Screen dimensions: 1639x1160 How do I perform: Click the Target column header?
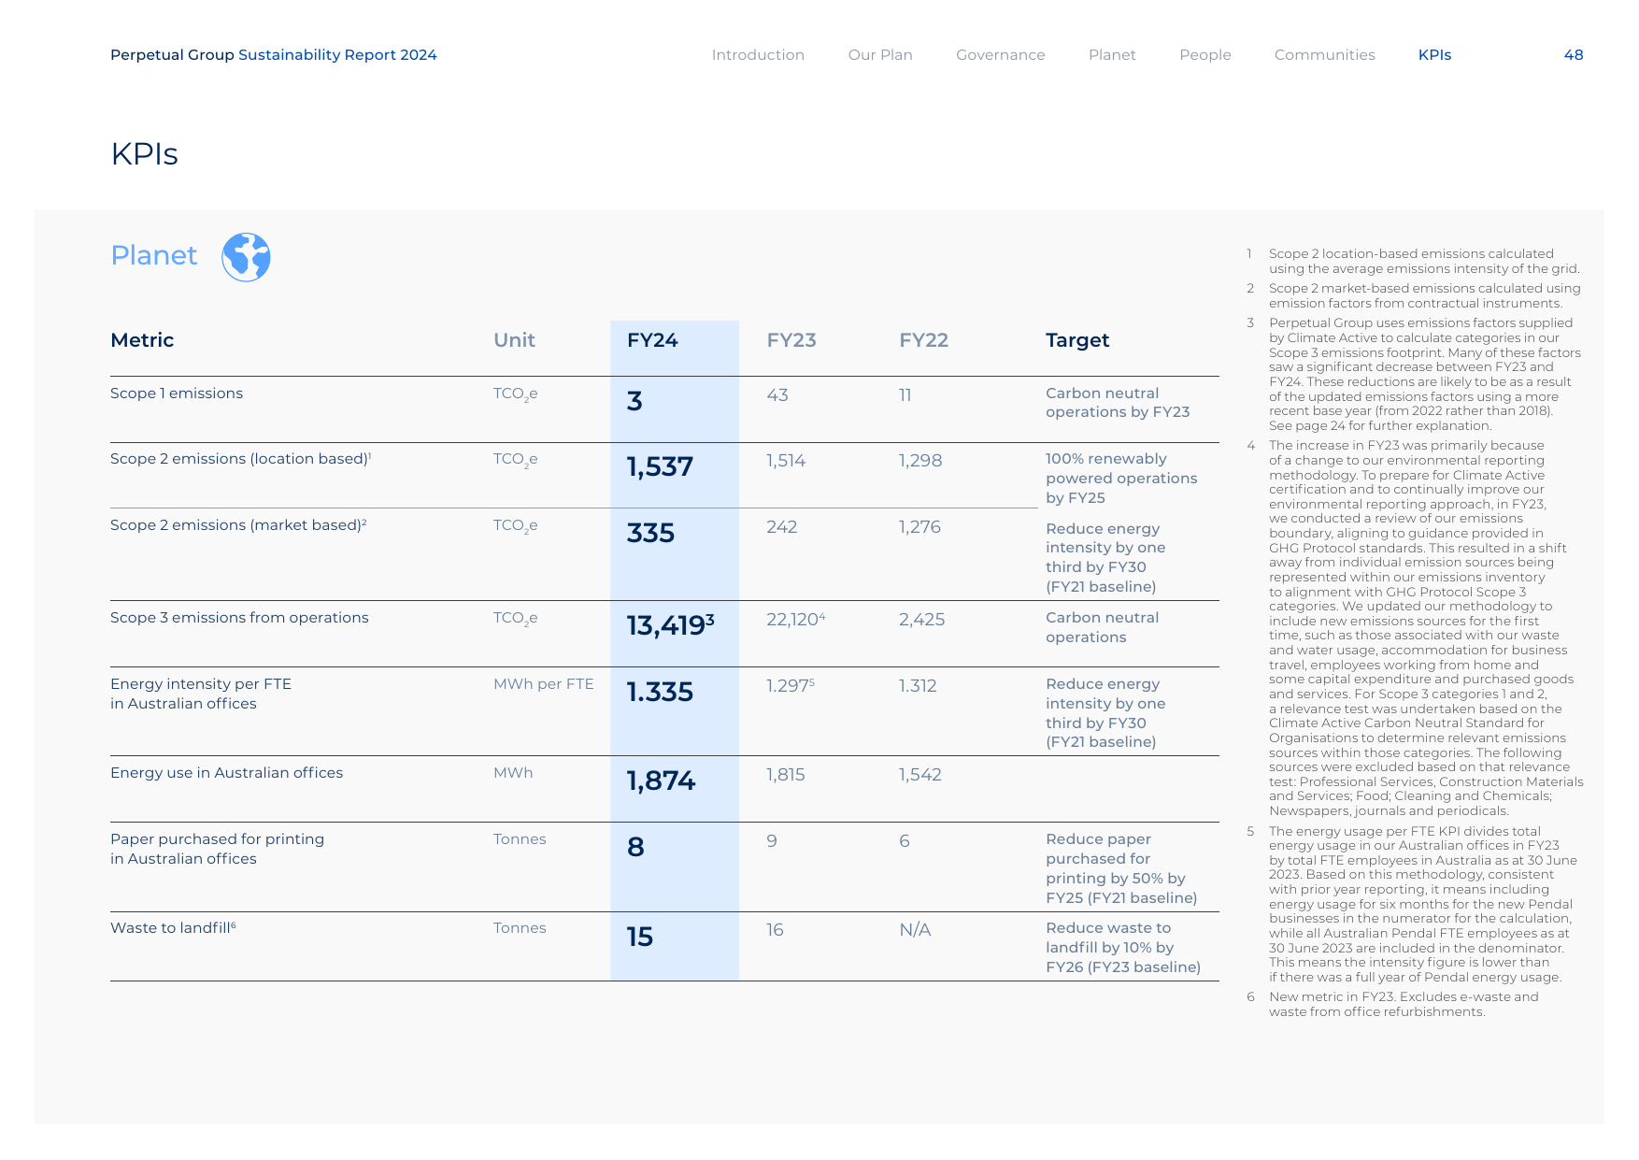coord(1077,340)
